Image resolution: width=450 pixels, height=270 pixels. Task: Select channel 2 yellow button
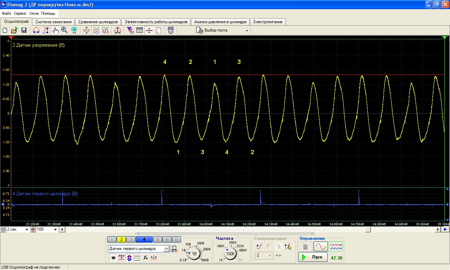point(121,239)
